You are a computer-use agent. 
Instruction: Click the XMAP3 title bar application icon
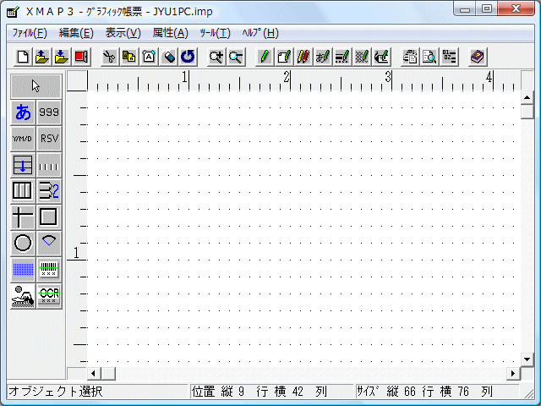(13, 12)
